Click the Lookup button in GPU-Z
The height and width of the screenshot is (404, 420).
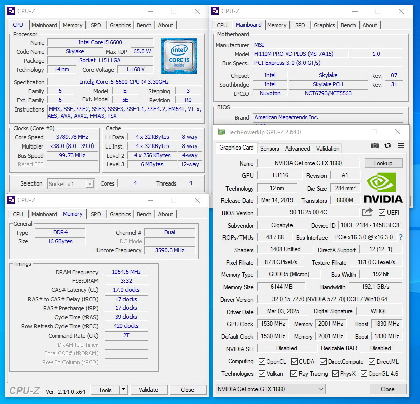[x=383, y=163]
